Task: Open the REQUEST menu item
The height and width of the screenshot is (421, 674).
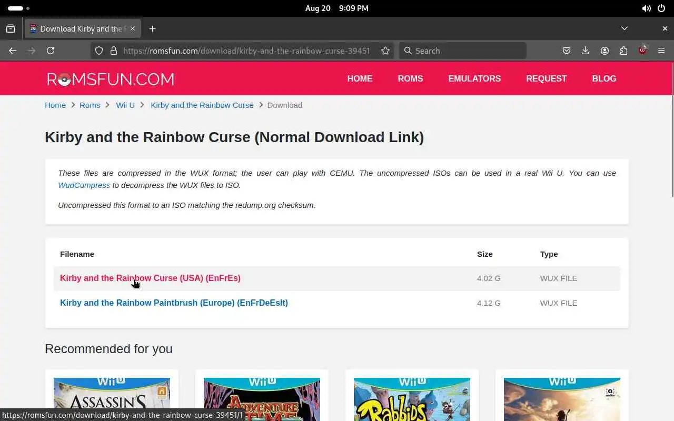Action: click(x=546, y=78)
